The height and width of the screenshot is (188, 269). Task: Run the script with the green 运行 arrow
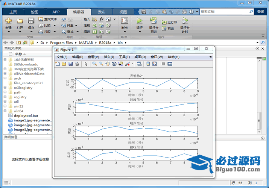(140, 21)
